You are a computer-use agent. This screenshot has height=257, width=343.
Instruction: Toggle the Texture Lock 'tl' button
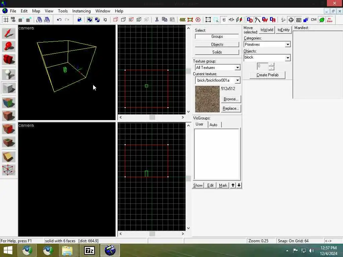[224, 20]
